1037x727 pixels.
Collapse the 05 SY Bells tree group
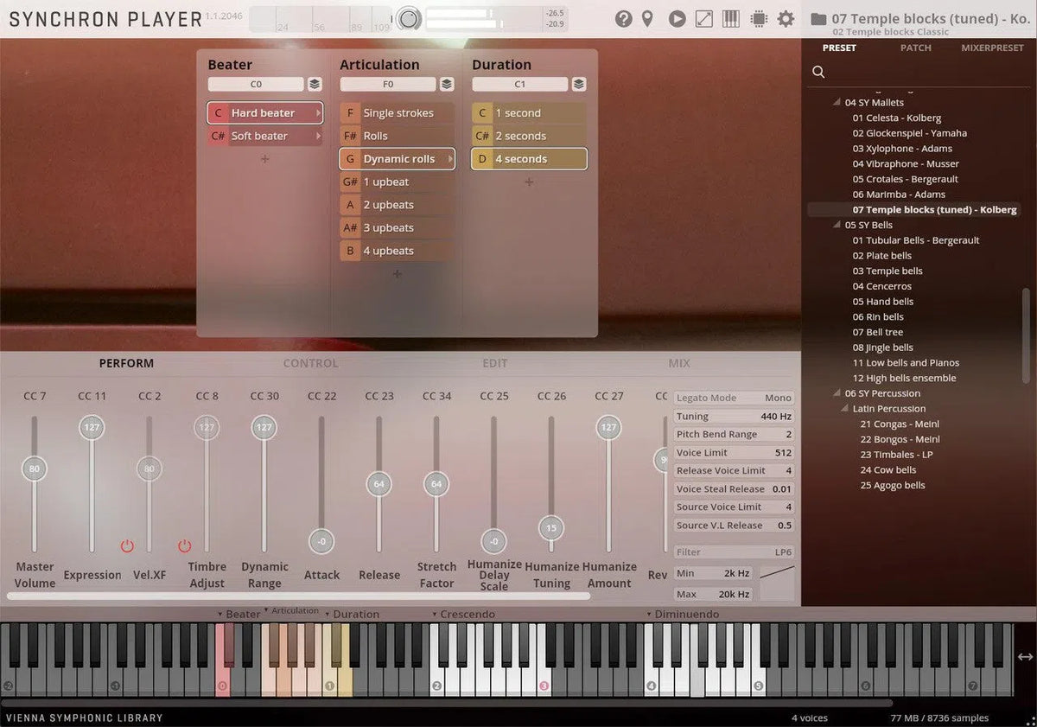click(x=837, y=225)
